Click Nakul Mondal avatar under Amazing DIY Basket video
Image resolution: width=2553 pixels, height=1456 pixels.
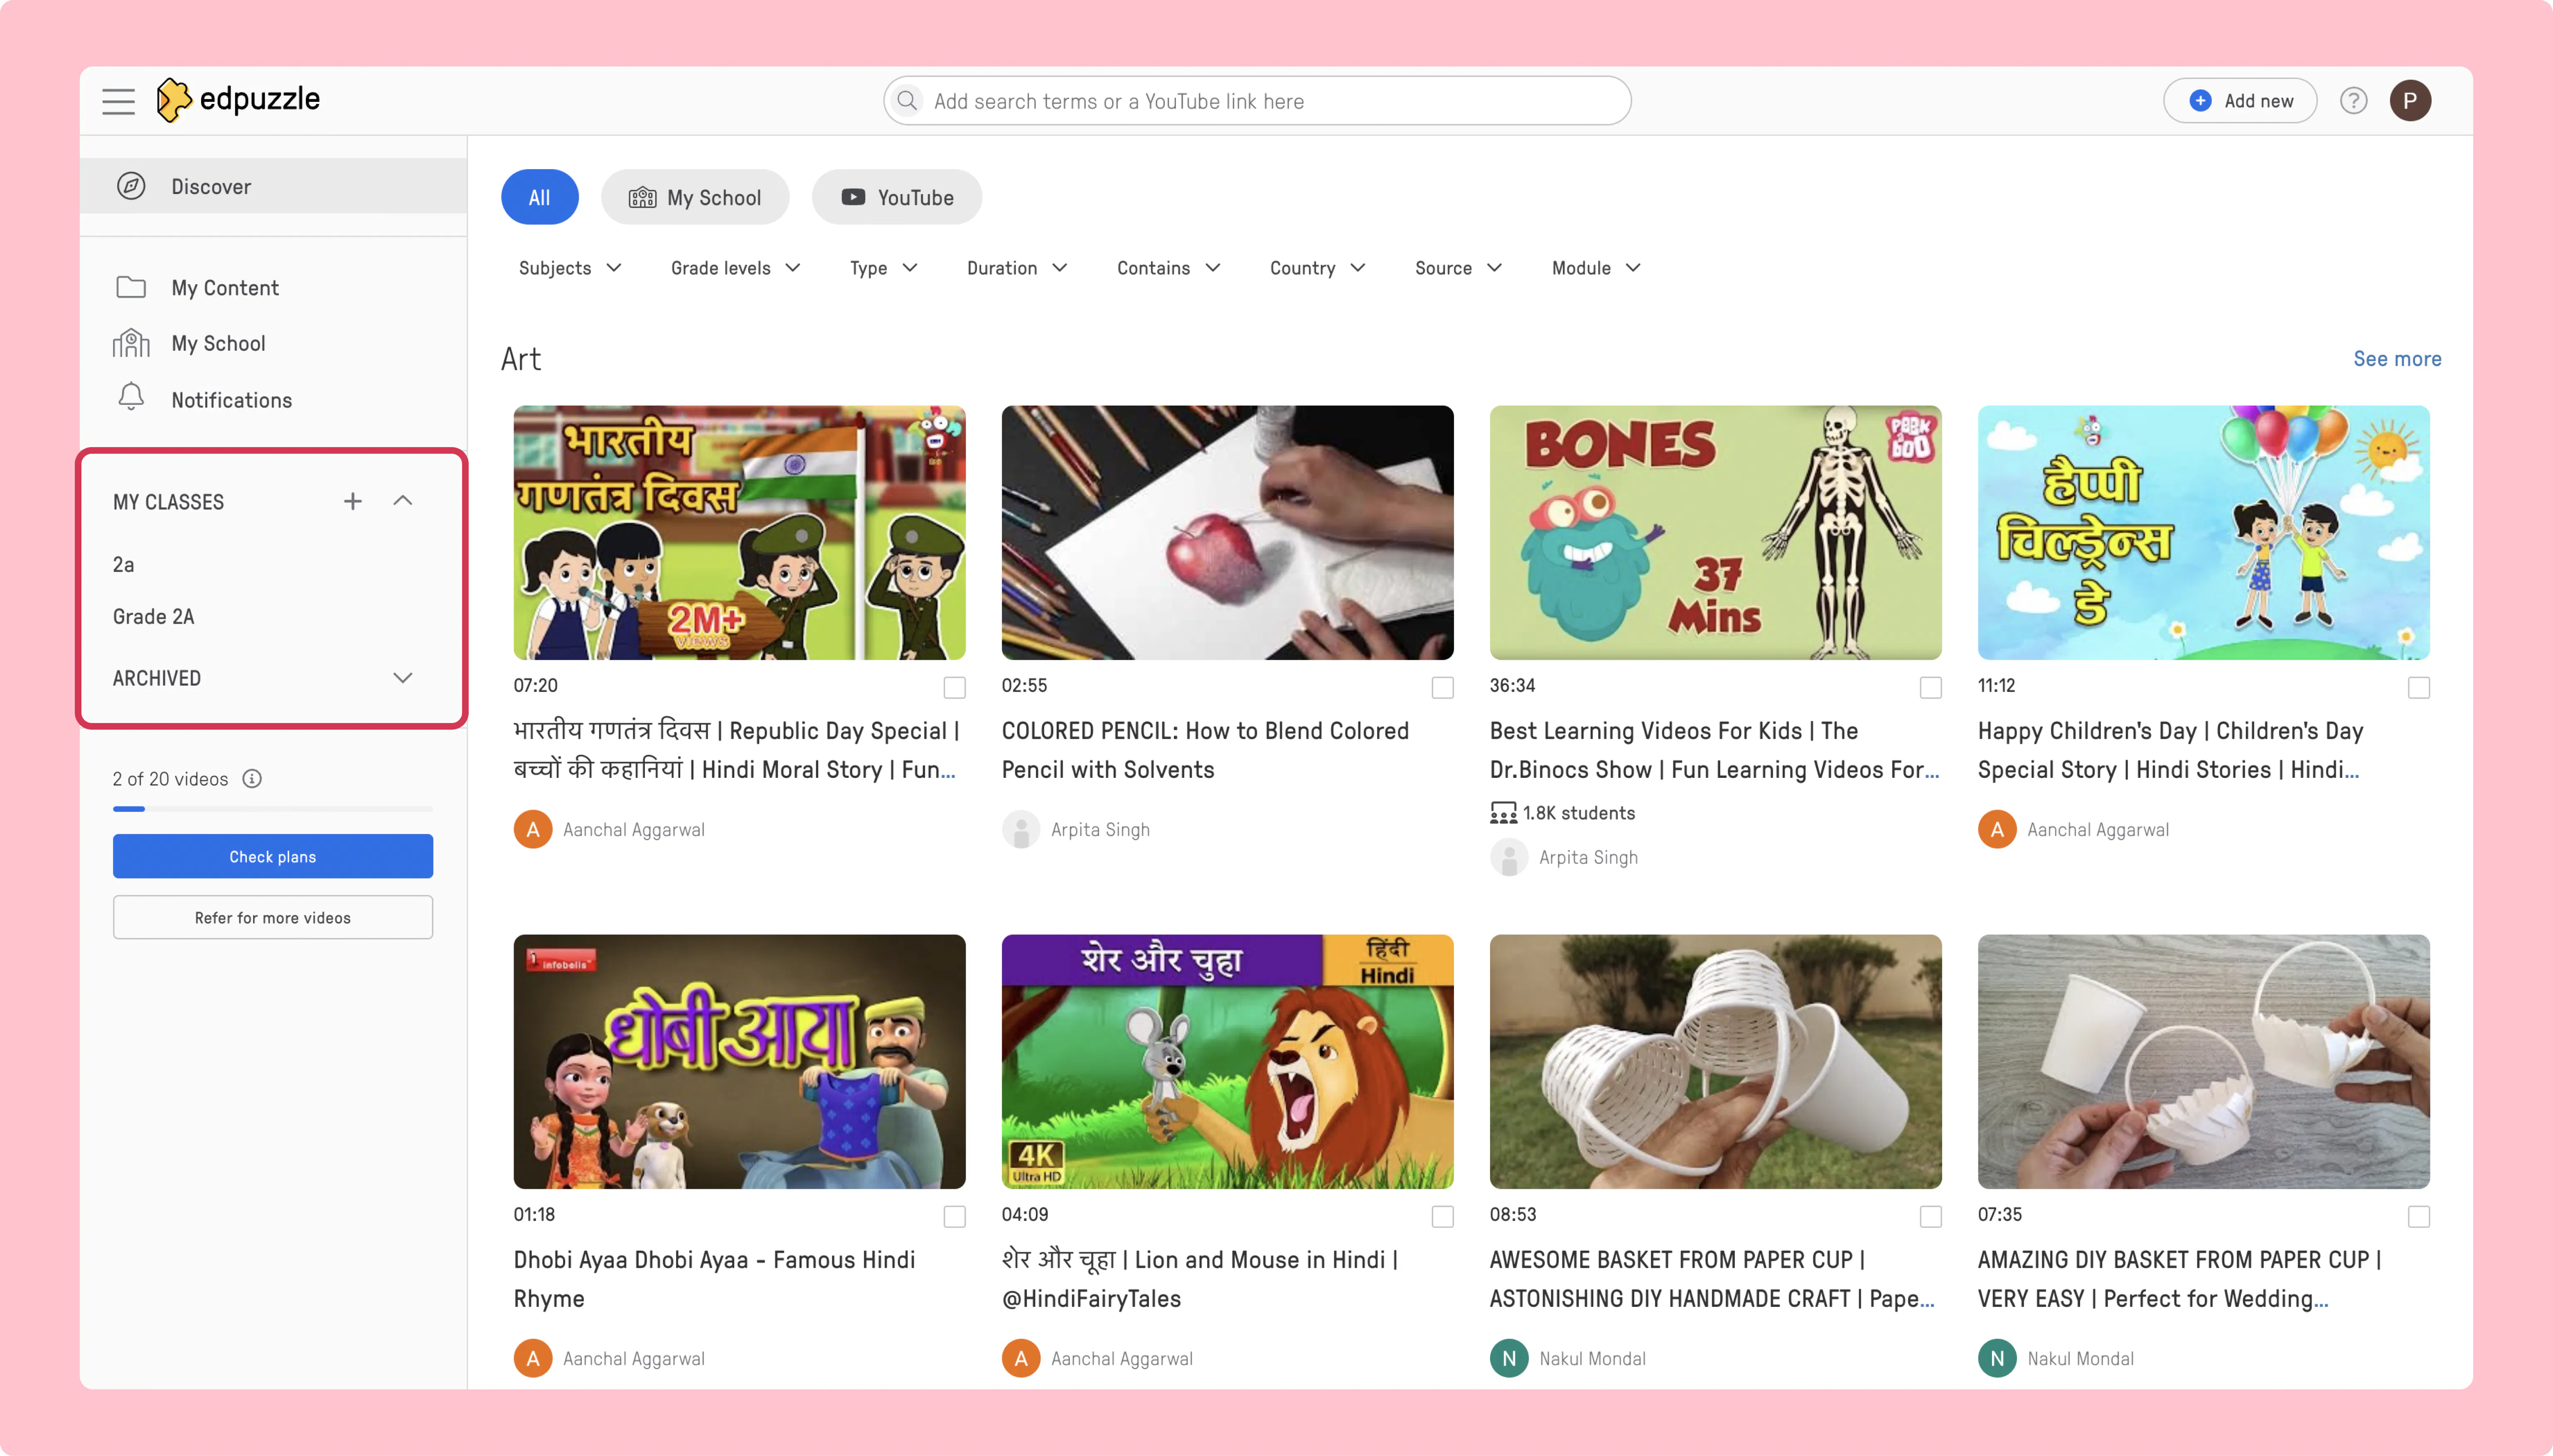(x=1997, y=1358)
